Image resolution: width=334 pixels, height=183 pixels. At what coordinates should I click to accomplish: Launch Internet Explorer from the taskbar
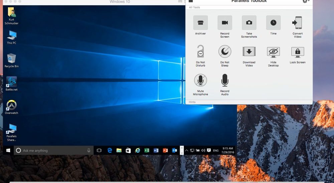point(138,150)
